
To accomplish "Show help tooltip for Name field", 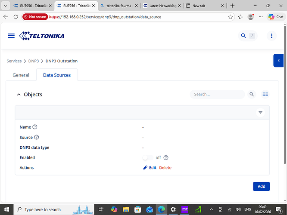I will coord(35,127).
